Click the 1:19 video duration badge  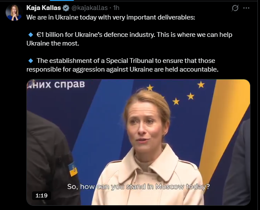pos(42,196)
